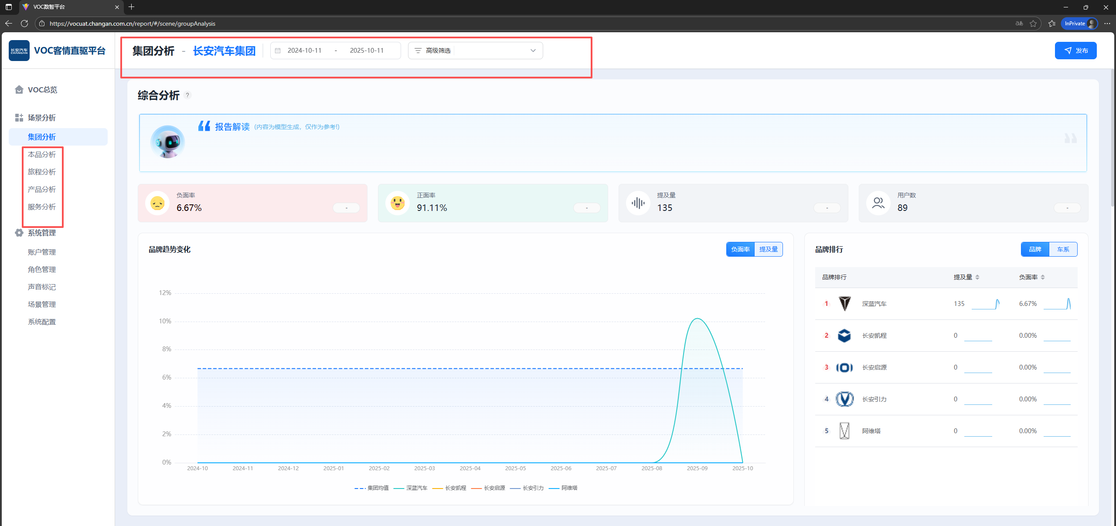This screenshot has width=1116, height=526.
Task: Click the 2024-10-11 start date field
Action: pos(304,51)
